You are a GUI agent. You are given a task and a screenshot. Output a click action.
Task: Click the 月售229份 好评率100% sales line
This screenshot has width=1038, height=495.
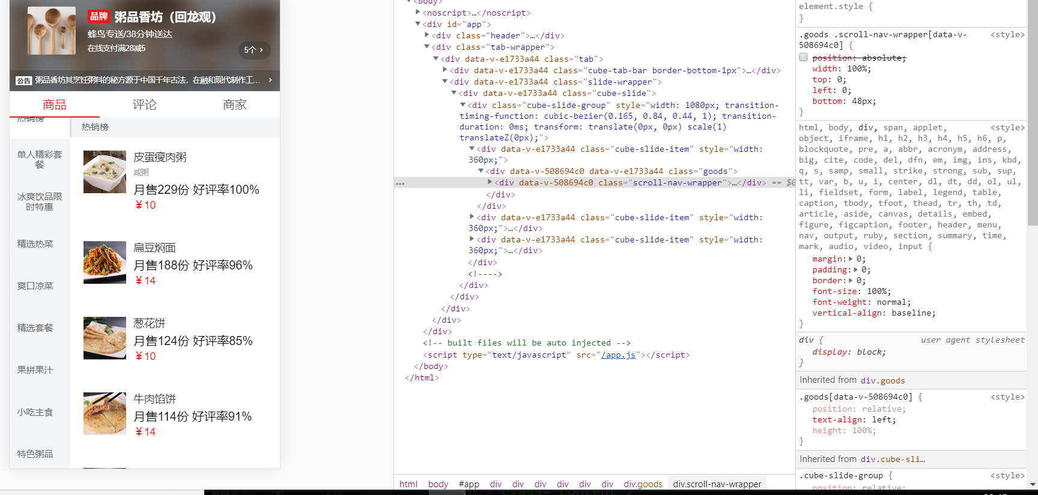tap(196, 190)
